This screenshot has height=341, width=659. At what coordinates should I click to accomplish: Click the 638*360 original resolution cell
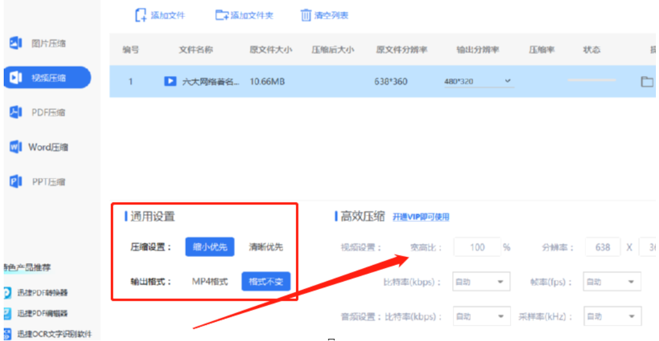coord(391,82)
